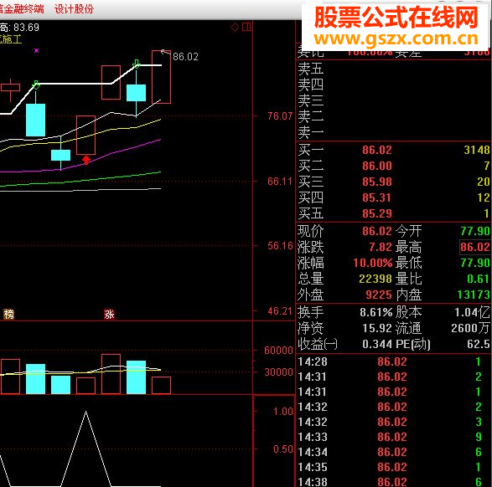Click the 最低 value 77.90
The height and width of the screenshot is (487, 492).
click(475, 263)
